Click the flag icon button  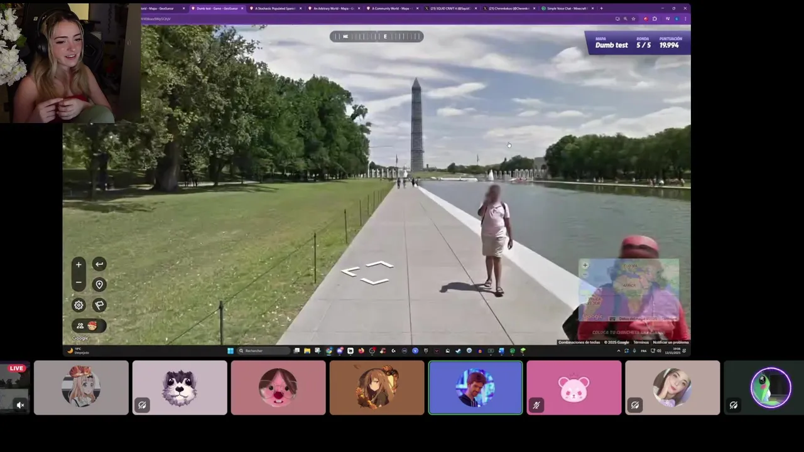[x=99, y=305]
